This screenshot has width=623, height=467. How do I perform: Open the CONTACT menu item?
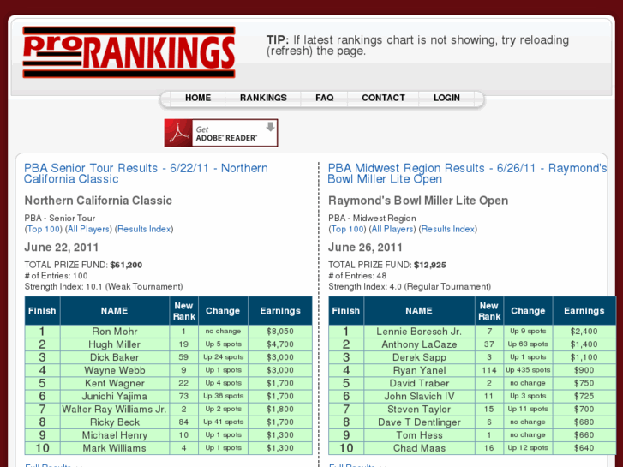[x=383, y=98]
